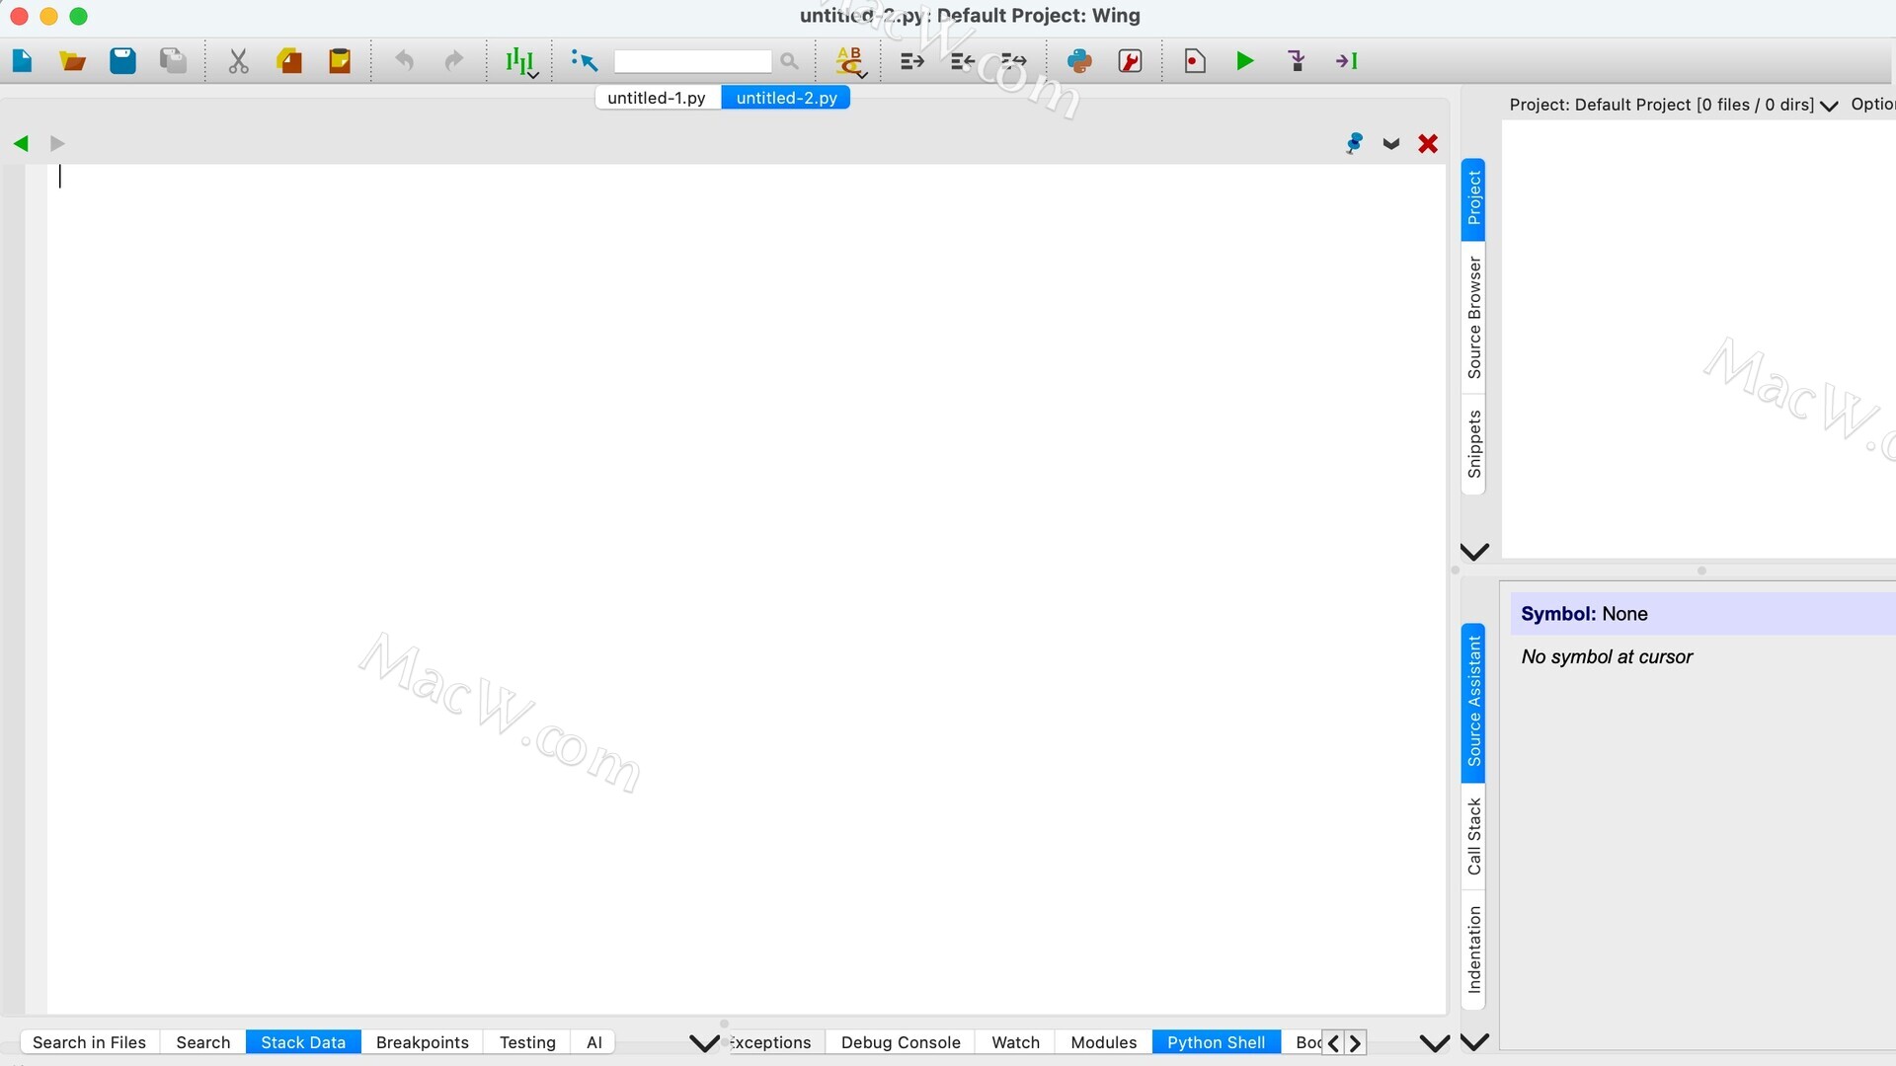
Task: Click the indent selection icon
Action: [911, 61]
